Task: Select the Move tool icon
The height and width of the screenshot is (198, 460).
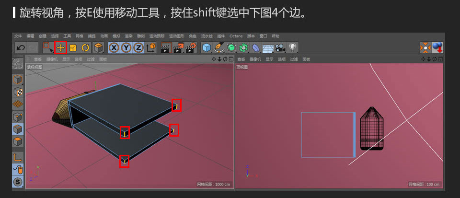Action: click(61, 48)
